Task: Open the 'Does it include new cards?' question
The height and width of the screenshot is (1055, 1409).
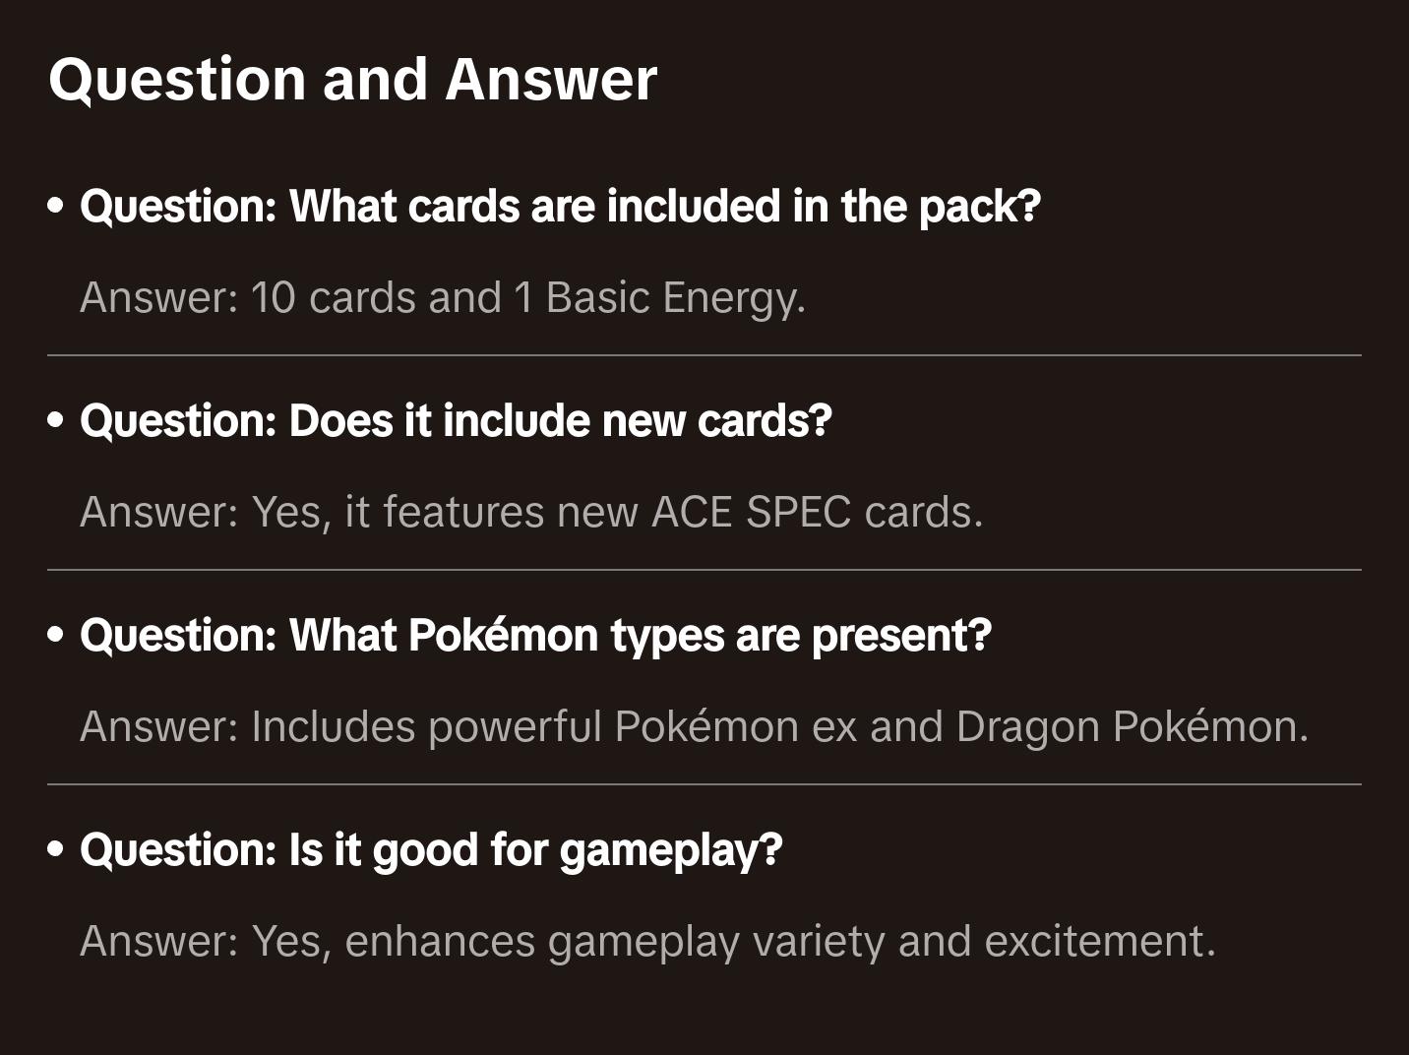Action: click(x=456, y=421)
